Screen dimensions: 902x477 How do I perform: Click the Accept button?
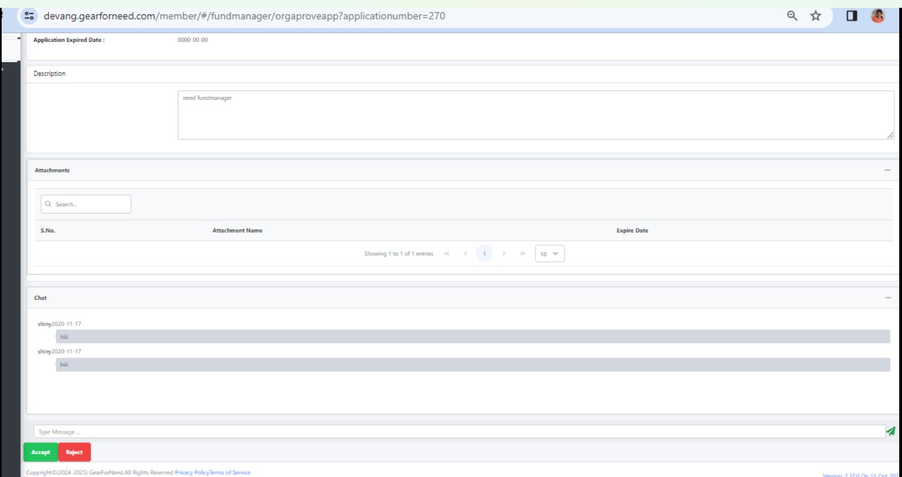click(41, 452)
